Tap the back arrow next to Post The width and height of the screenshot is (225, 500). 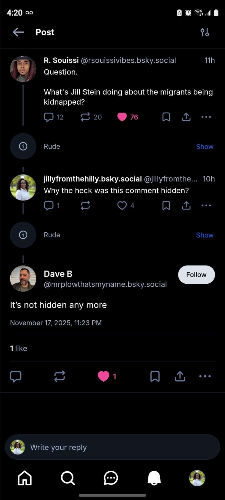[18, 32]
